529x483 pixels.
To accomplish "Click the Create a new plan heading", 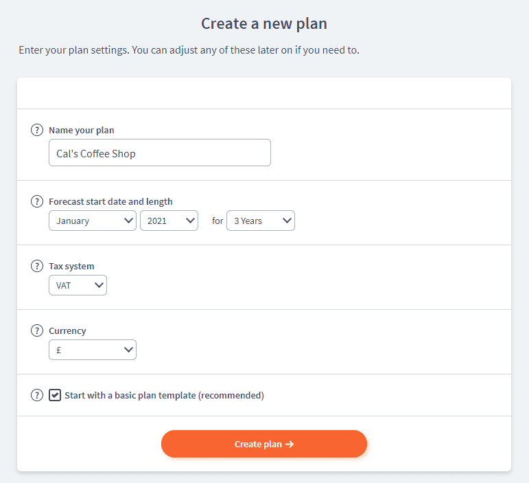I will [264, 23].
